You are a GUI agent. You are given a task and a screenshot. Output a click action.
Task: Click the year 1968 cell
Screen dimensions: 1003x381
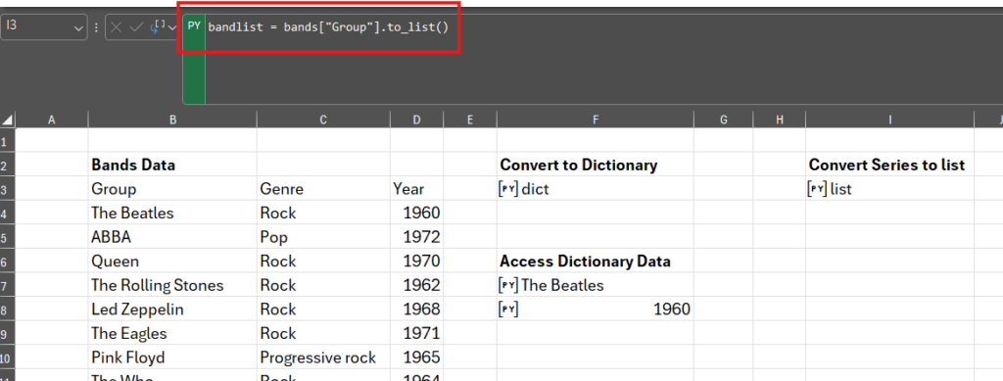point(416,310)
